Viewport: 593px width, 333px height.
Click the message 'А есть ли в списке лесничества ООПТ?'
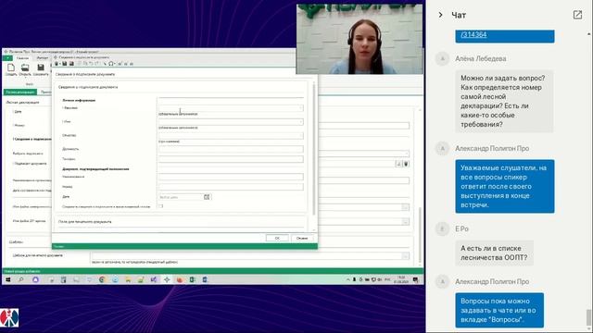click(x=494, y=253)
